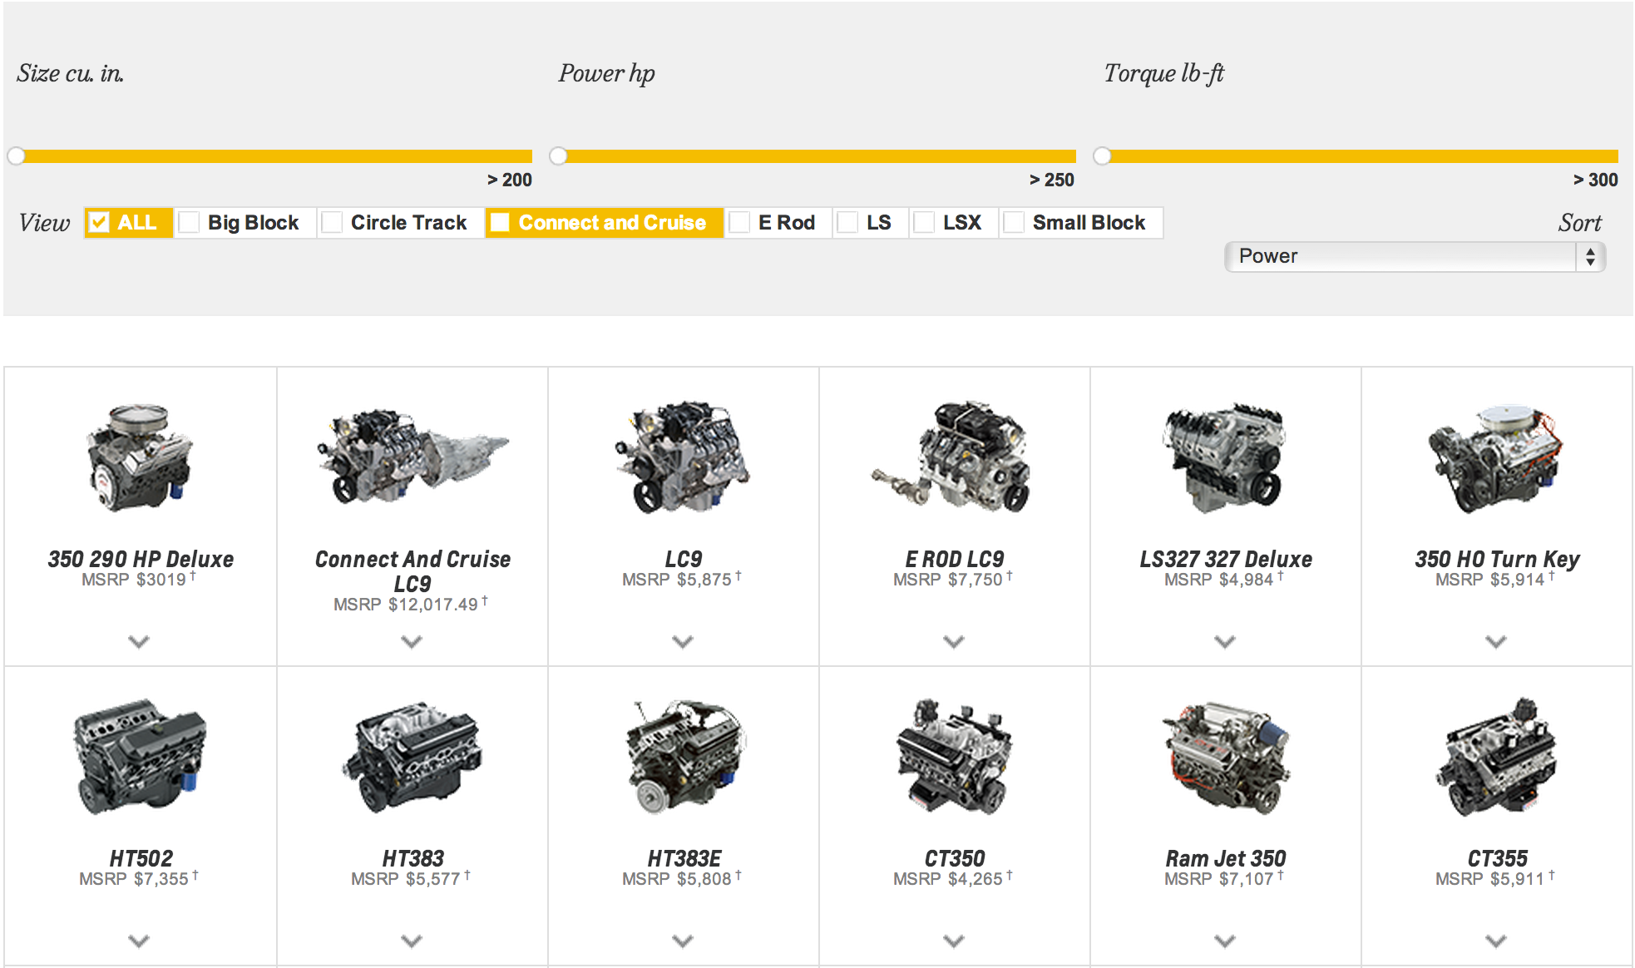The image size is (1635, 968).
Task: Toggle the Big Block filter checkbox
Action: pos(189,223)
